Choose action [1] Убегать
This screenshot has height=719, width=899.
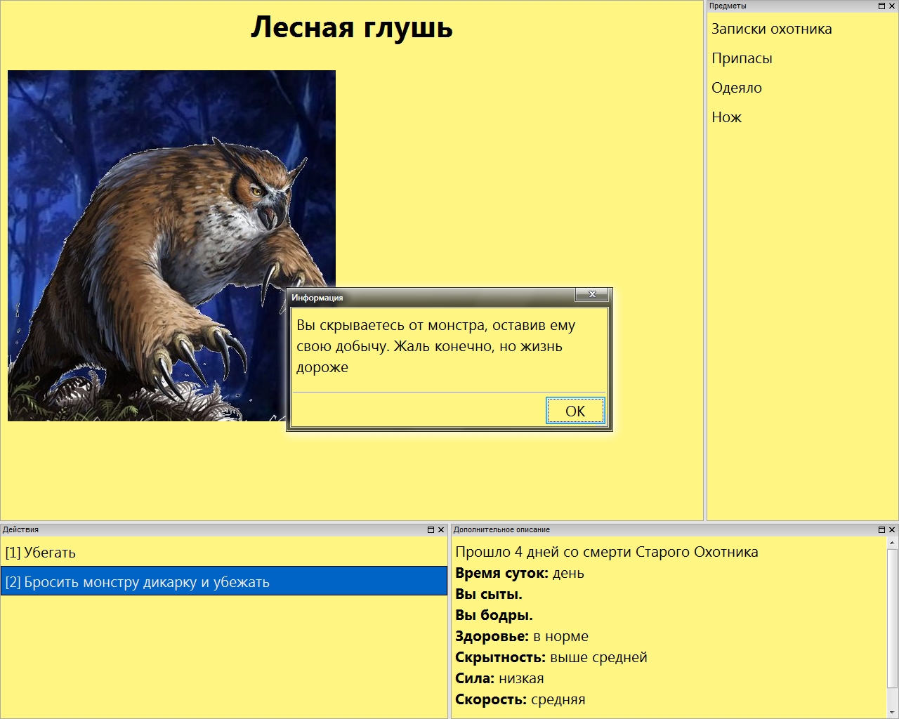pyautogui.click(x=40, y=553)
